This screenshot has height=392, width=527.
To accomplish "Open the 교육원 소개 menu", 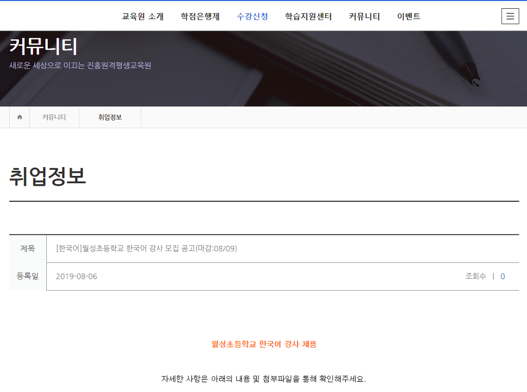I will coord(143,16).
